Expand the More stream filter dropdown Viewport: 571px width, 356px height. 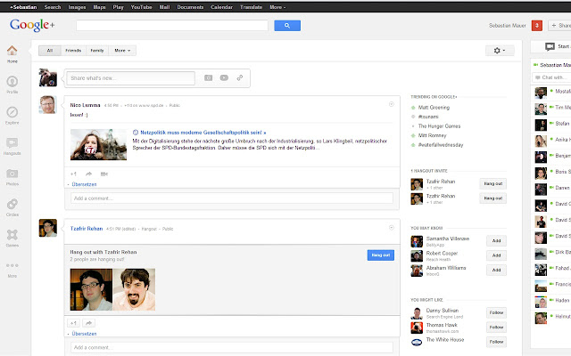pos(124,51)
